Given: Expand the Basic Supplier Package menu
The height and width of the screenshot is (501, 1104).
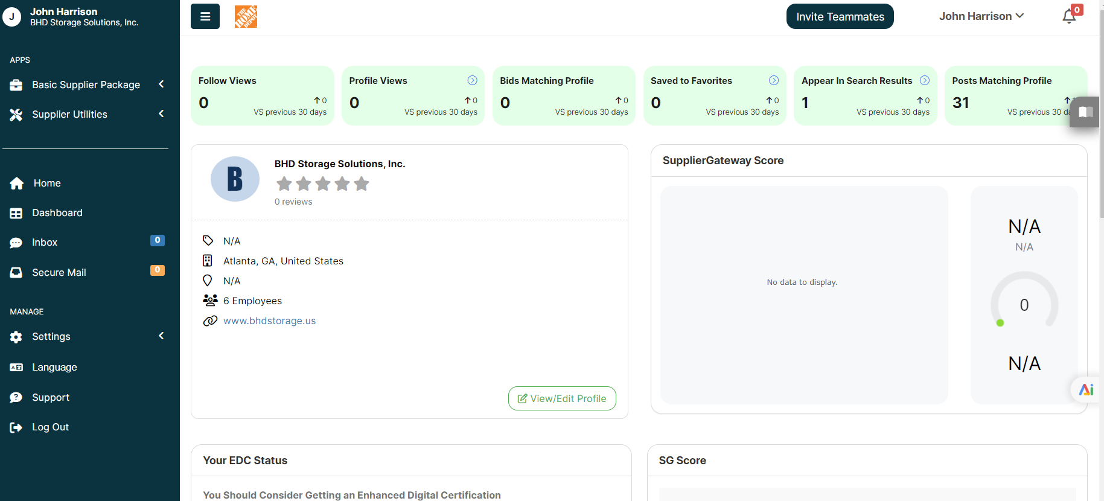Looking at the screenshot, I should 86,85.
